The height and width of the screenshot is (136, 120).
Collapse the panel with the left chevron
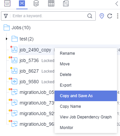[x=117, y=4]
